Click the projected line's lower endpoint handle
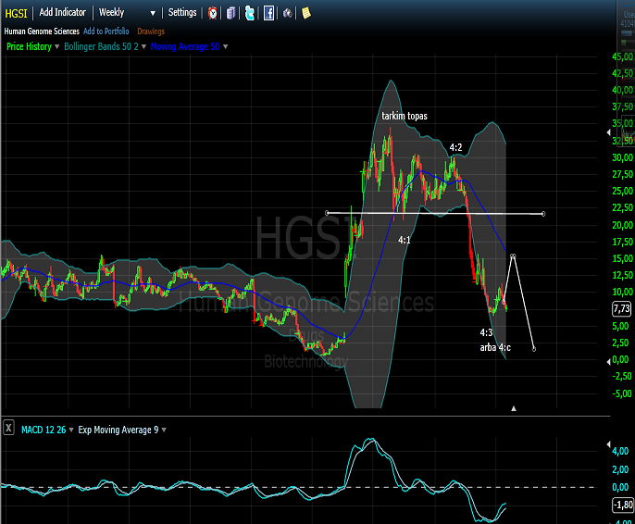 pos(534,349)
